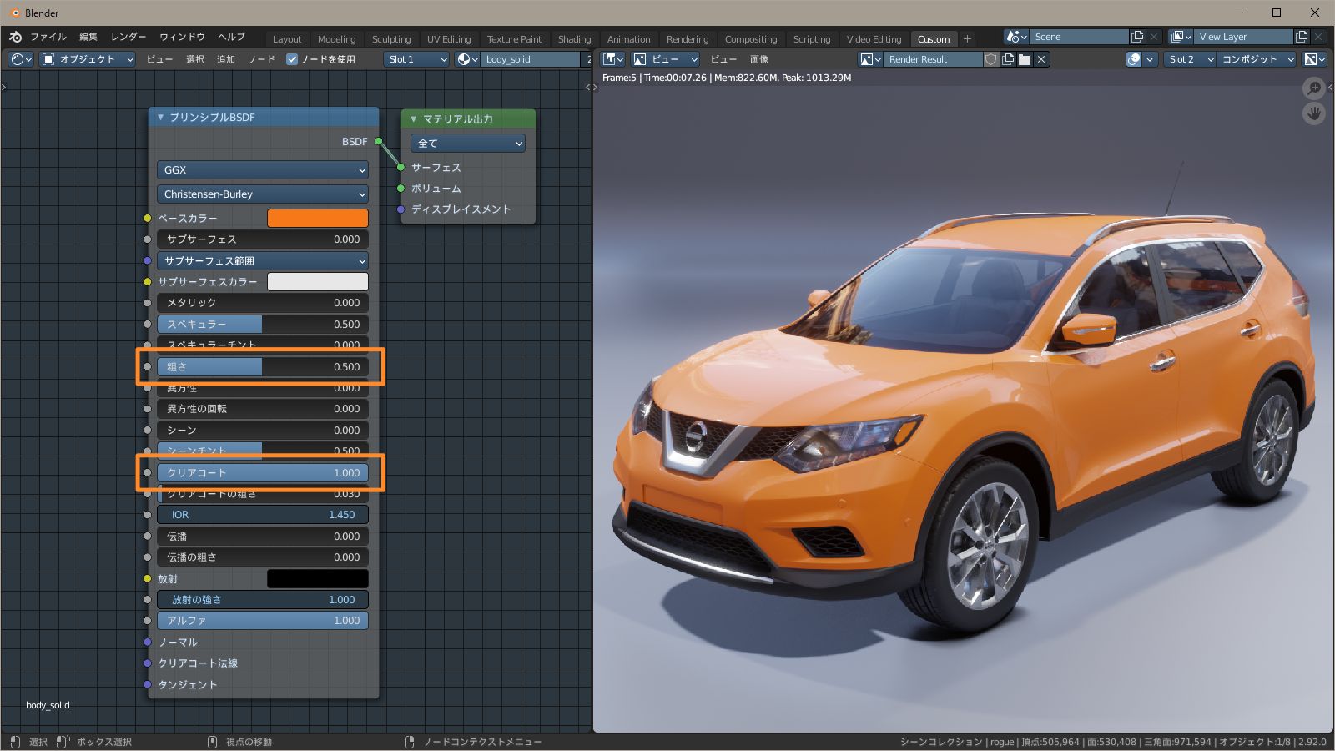Click the white サブサーフェスカラー swatch
Image resolution: width=1335 pixels, height=751 pixels.
click(318, 281)
